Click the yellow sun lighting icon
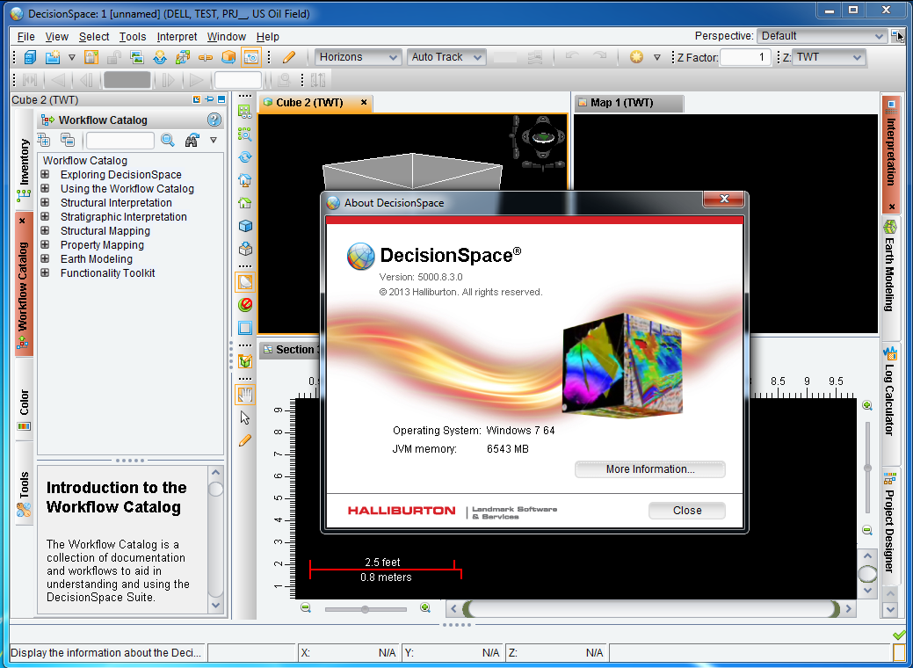 [636, 57]
